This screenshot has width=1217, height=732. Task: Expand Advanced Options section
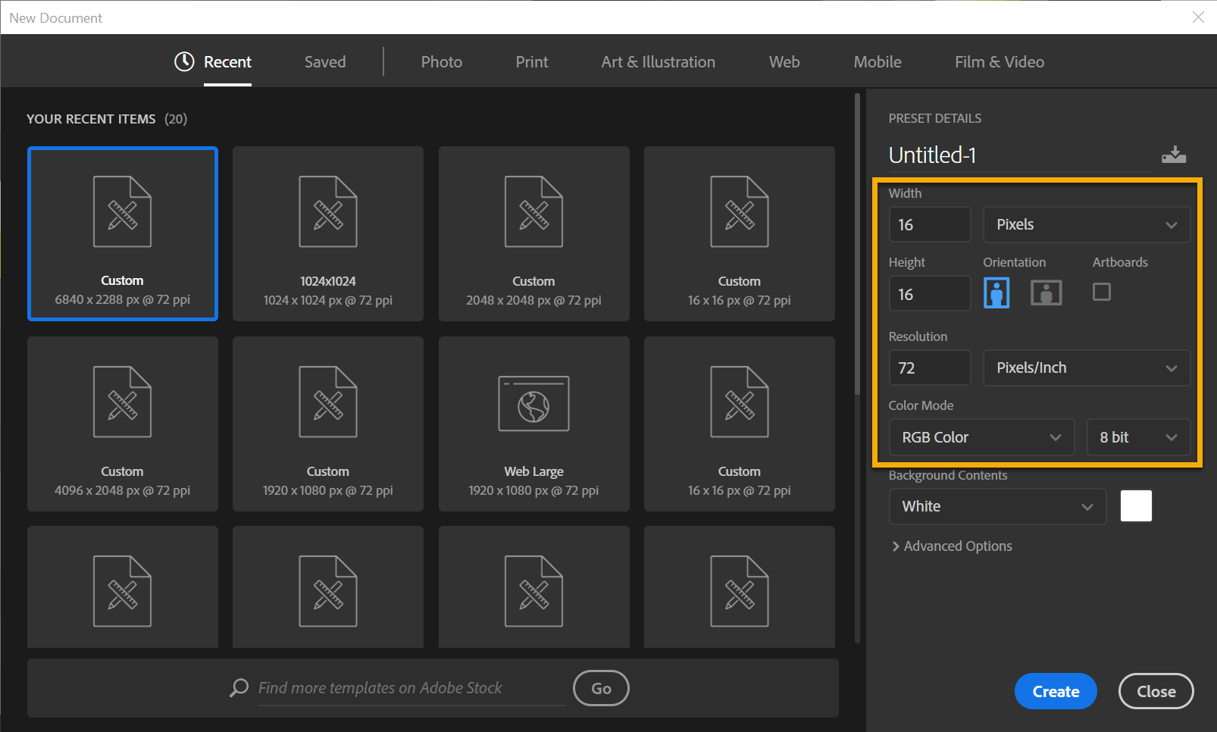coord(953,546)
